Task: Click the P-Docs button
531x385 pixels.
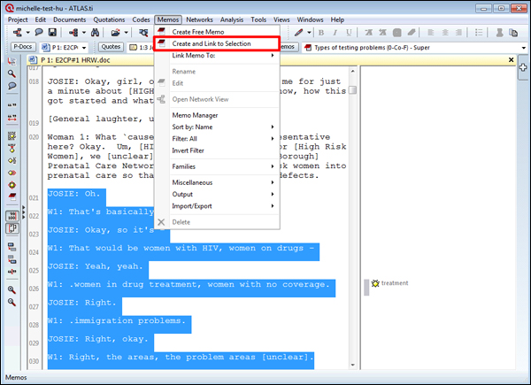Action: 21,46
